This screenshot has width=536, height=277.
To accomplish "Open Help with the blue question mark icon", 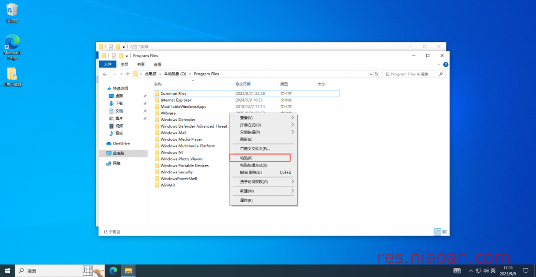I will (x=446, y=64).
